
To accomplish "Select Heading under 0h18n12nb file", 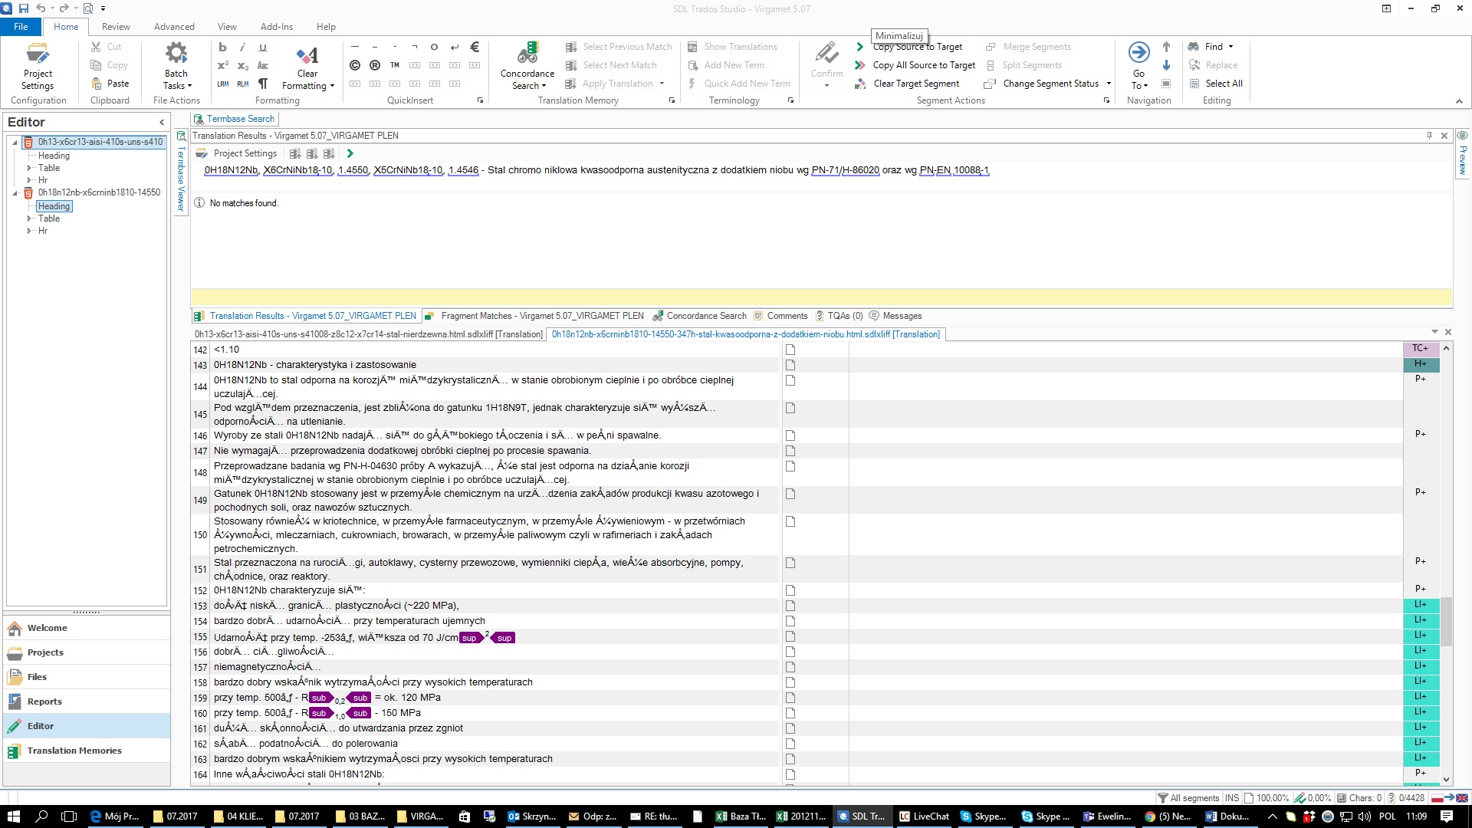I will (54, 206).
